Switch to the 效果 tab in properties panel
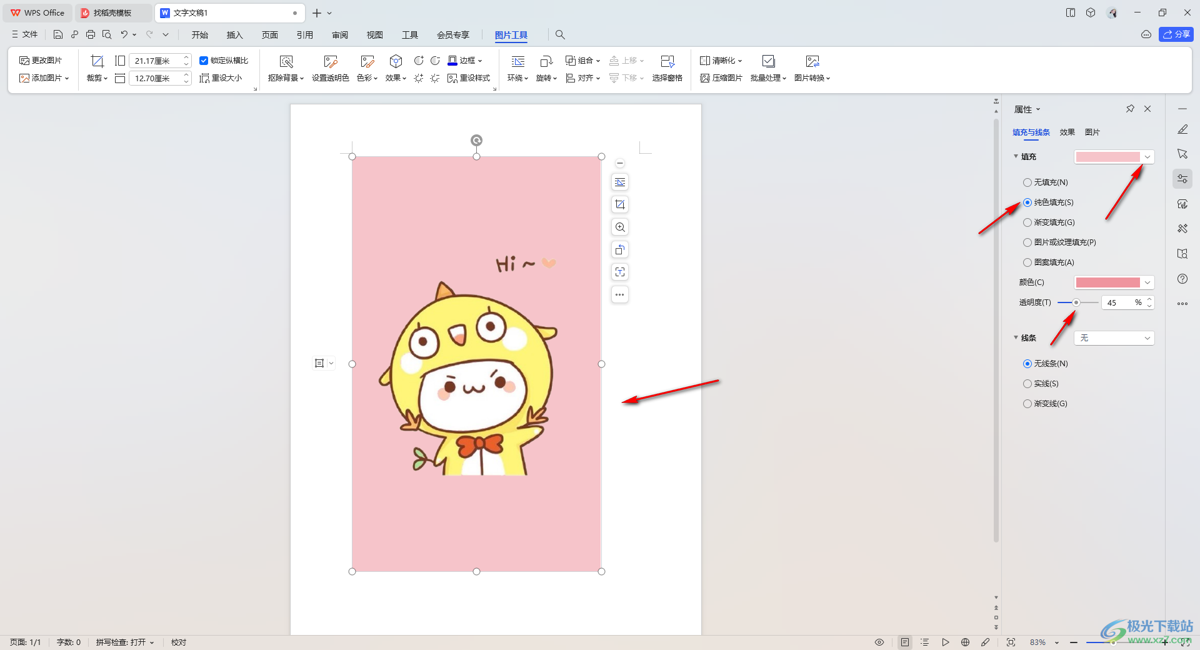The width and height of the screenshot is (1200, 650). click(1067, 132)
